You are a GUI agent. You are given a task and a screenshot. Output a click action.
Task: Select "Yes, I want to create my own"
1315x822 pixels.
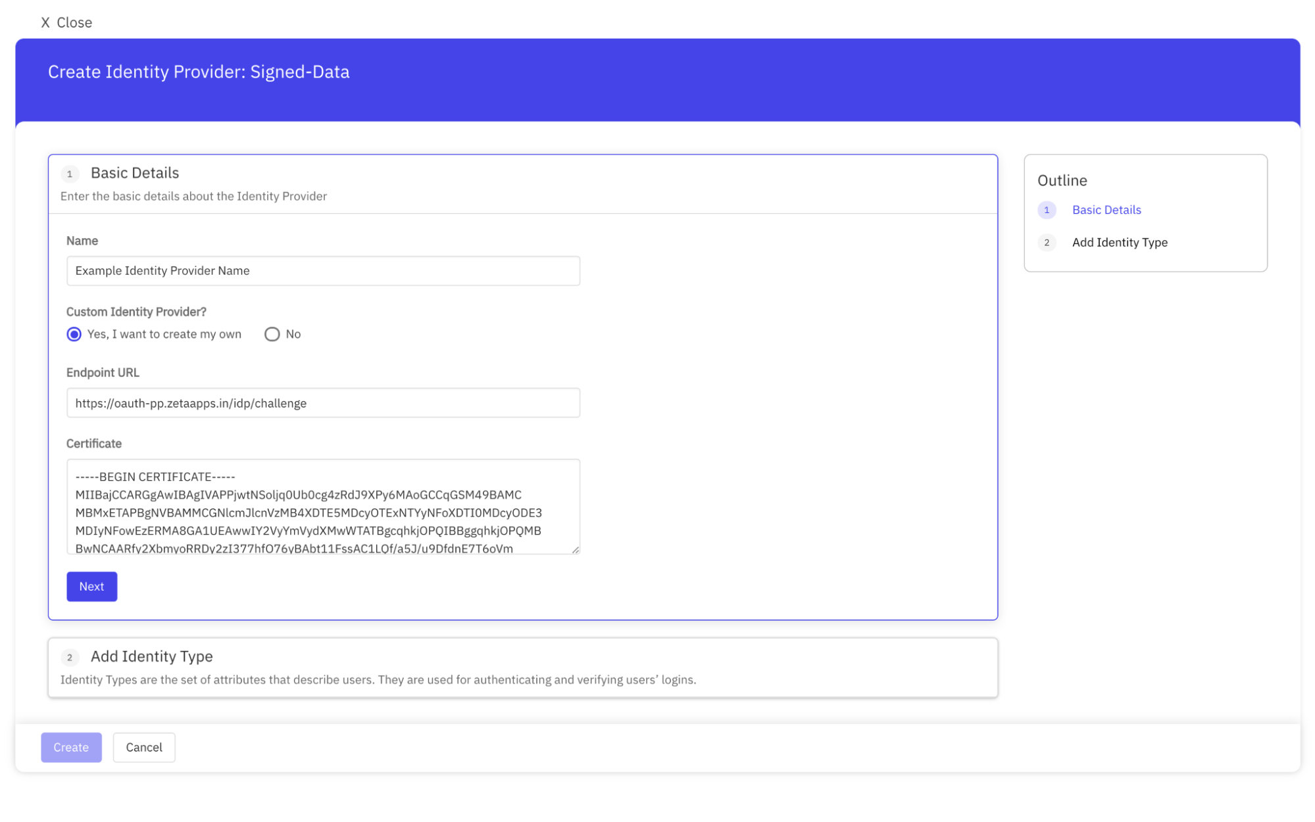tap(74, 334)
